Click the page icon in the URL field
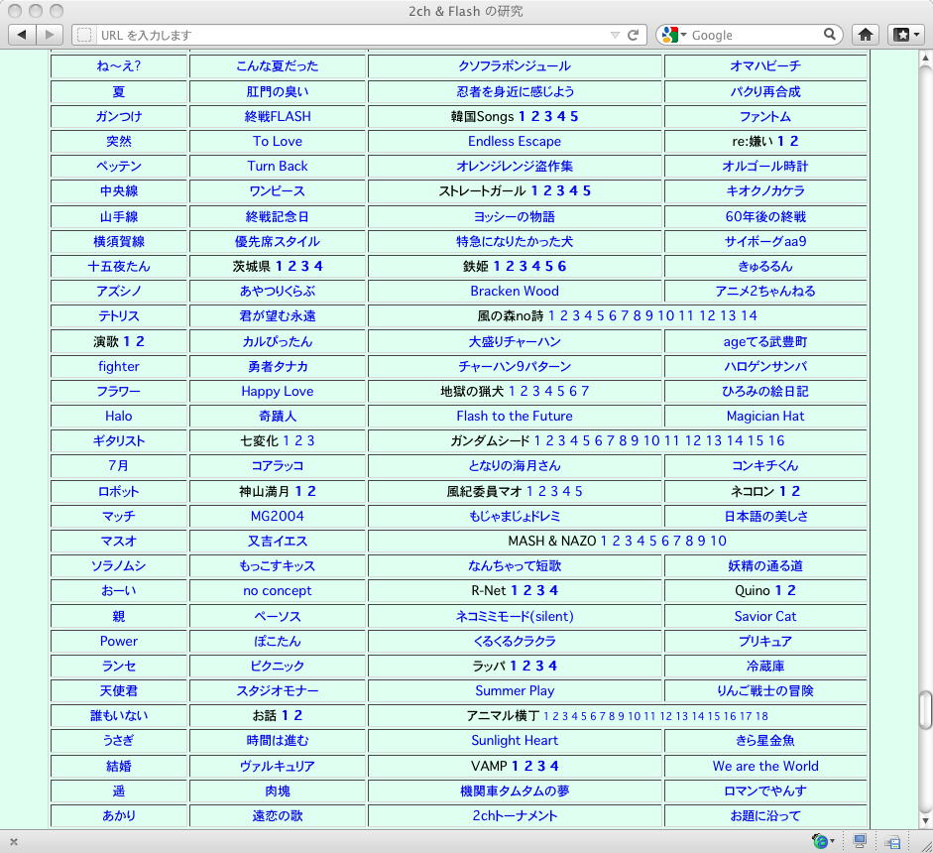 pyautogui.click(x=84, y=35)
